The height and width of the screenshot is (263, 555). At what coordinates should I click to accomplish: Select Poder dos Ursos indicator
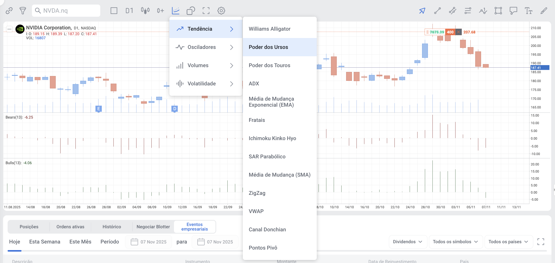pyautogui.click(x=280, y=47)
